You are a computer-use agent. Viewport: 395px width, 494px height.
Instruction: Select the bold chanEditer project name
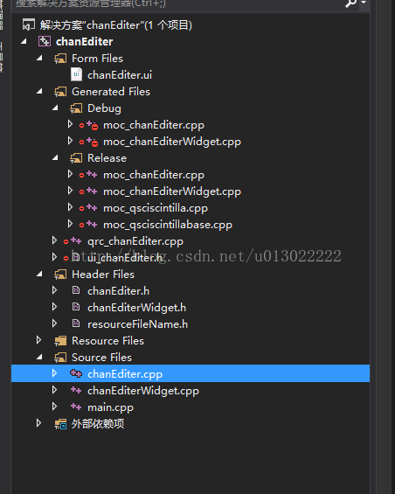pyautogui.click(x=85, y=42)
